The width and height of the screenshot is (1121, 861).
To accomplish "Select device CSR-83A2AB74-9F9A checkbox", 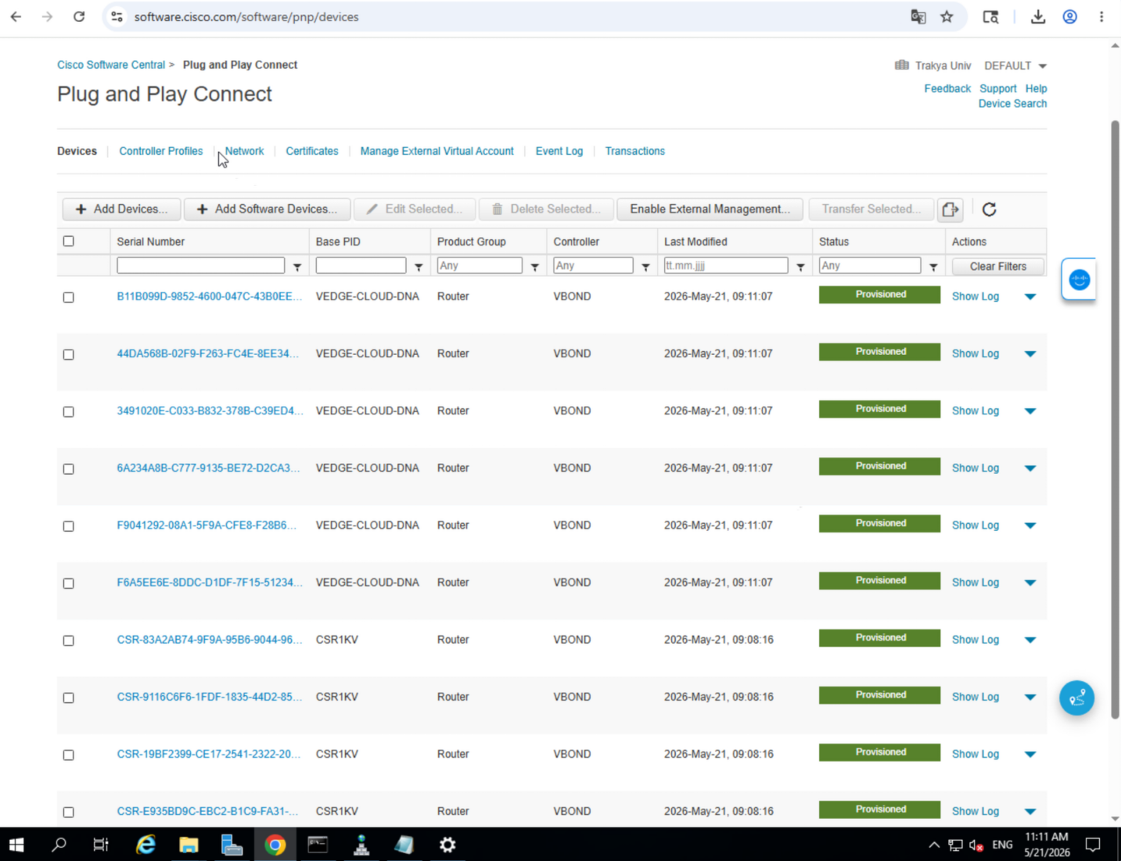I will point(69,640).
